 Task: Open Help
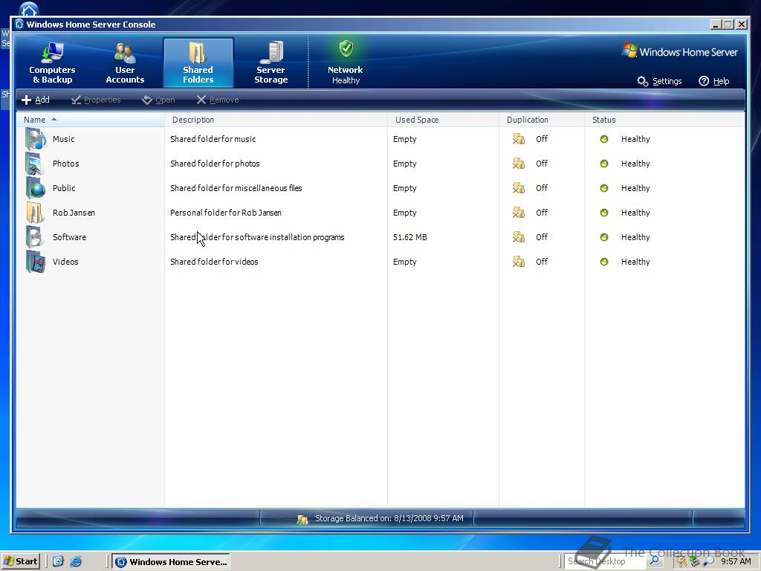(714, 81)
